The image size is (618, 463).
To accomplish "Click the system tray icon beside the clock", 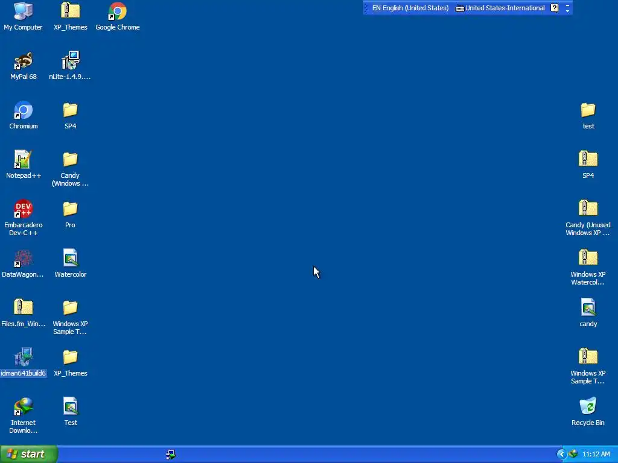I will click(x=573, y=454).
